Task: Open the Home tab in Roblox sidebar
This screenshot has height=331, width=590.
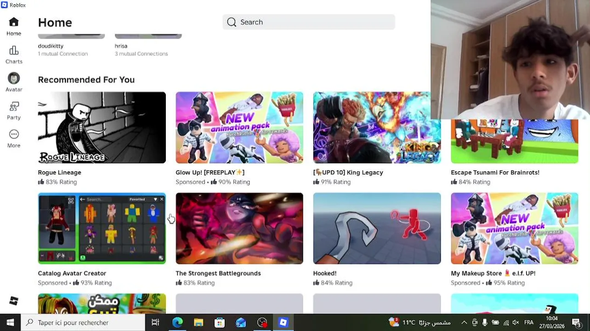Action: tap(14, 27)
